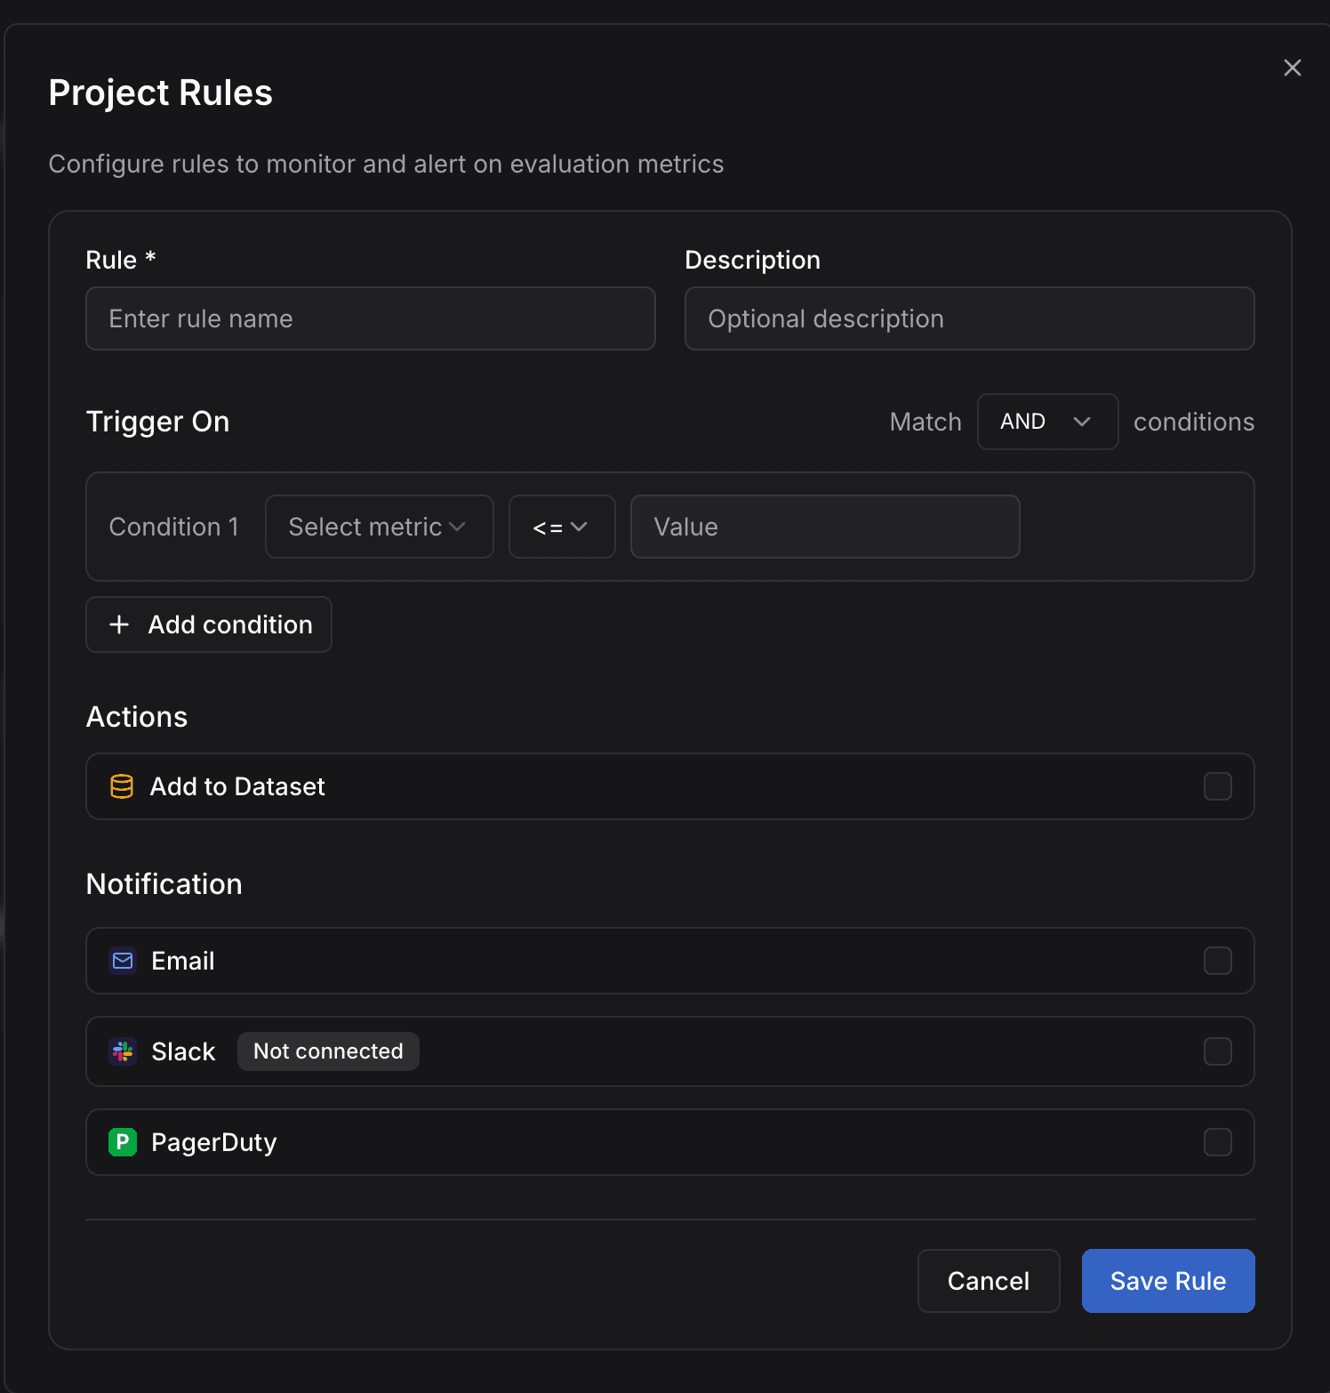Image resolution: width=1330 pixels, height=1393 pixels.
Task: Click the PagerDuty label
Action: (x=214, y=1142)
